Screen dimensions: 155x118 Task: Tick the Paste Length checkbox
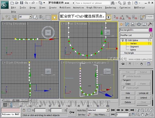pos(124,88)
